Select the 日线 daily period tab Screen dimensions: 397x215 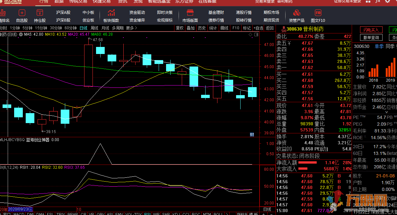click(x=84, y=28)
